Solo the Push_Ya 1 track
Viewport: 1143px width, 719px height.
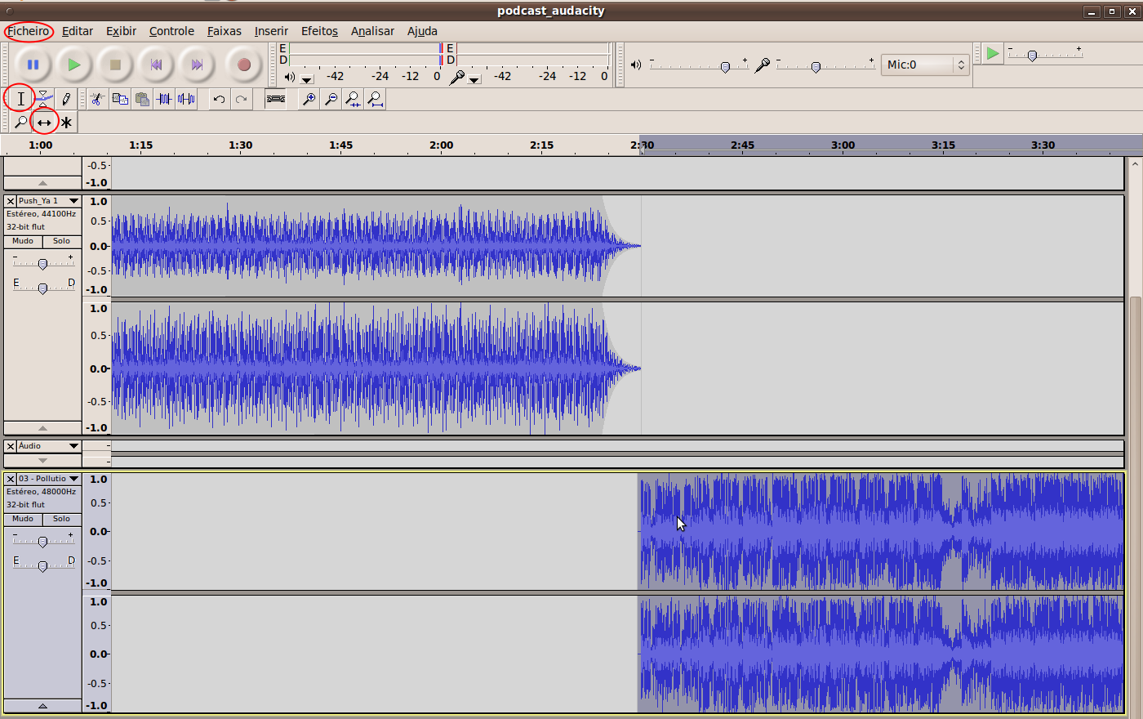coord(62,242)
